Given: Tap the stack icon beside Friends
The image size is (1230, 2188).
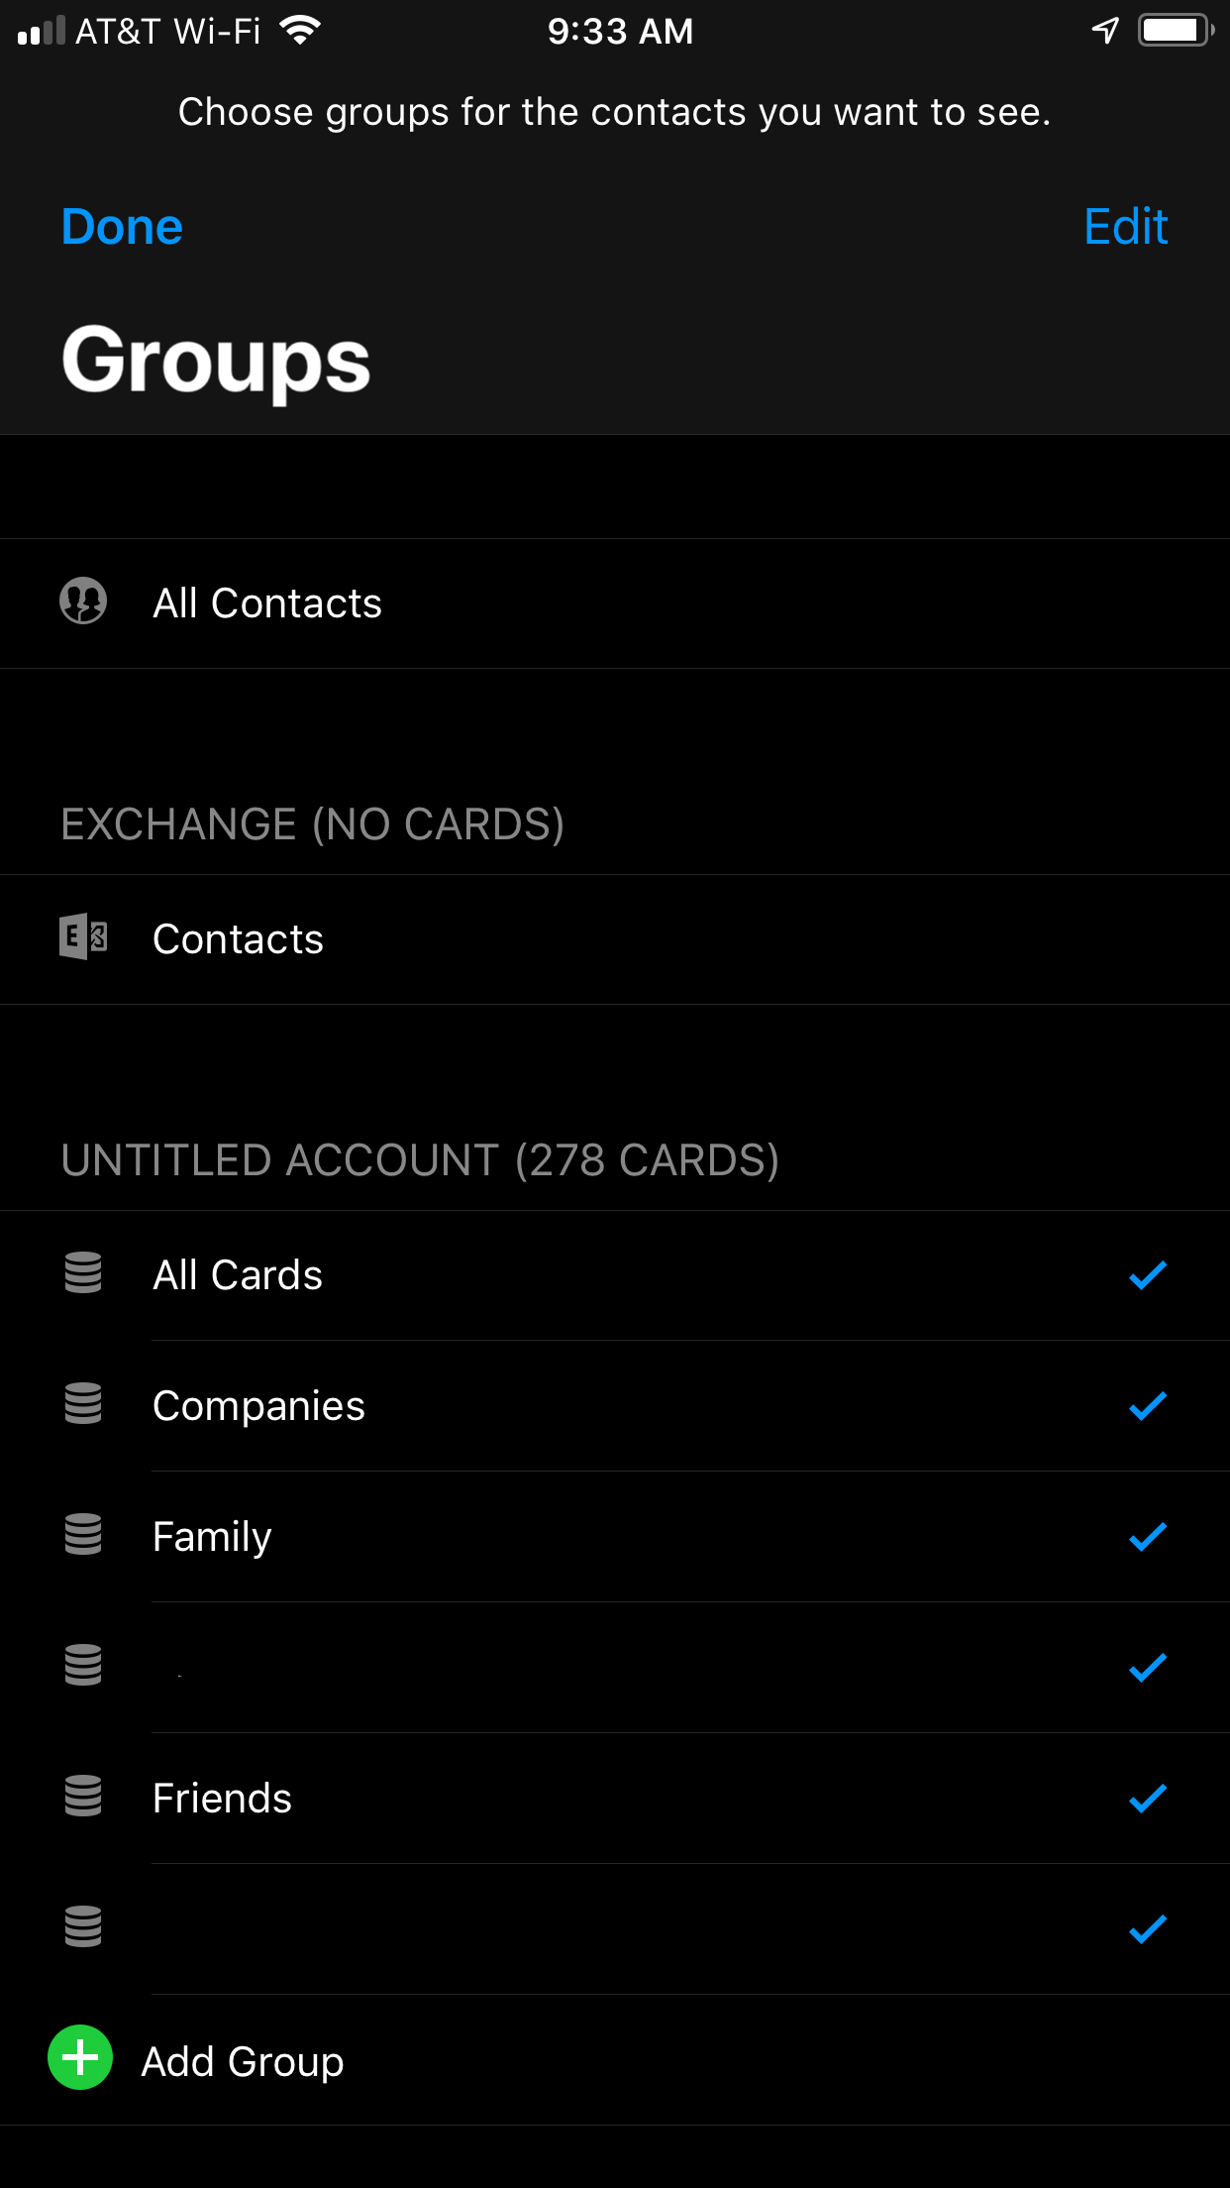Looking at the screenshot, I should pyautogui.click(x=83, y=1796).
